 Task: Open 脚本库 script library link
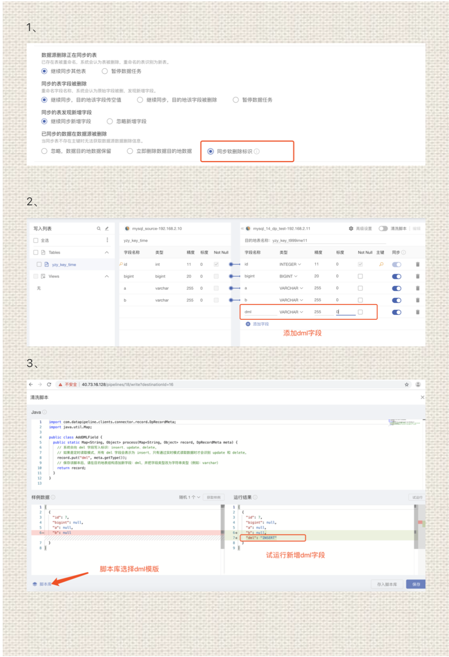click(42, 584)
